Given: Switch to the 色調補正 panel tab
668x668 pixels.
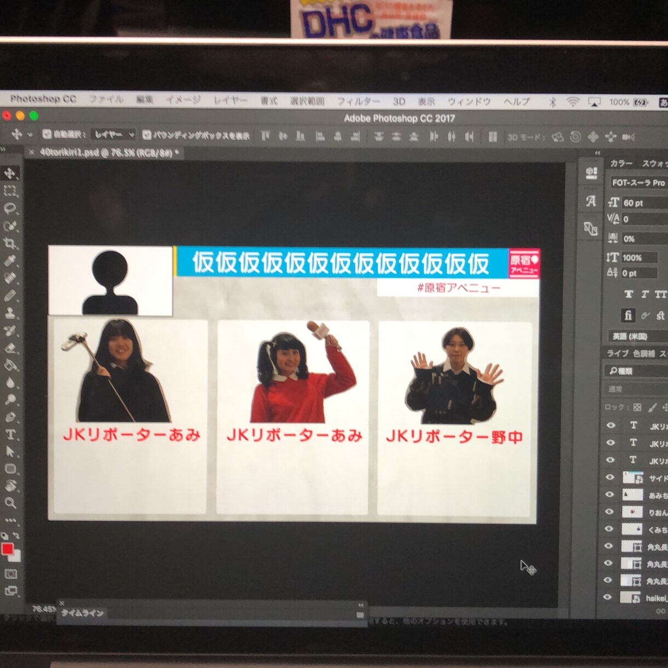Looking at the screenshot, I should tap(643, 353).
